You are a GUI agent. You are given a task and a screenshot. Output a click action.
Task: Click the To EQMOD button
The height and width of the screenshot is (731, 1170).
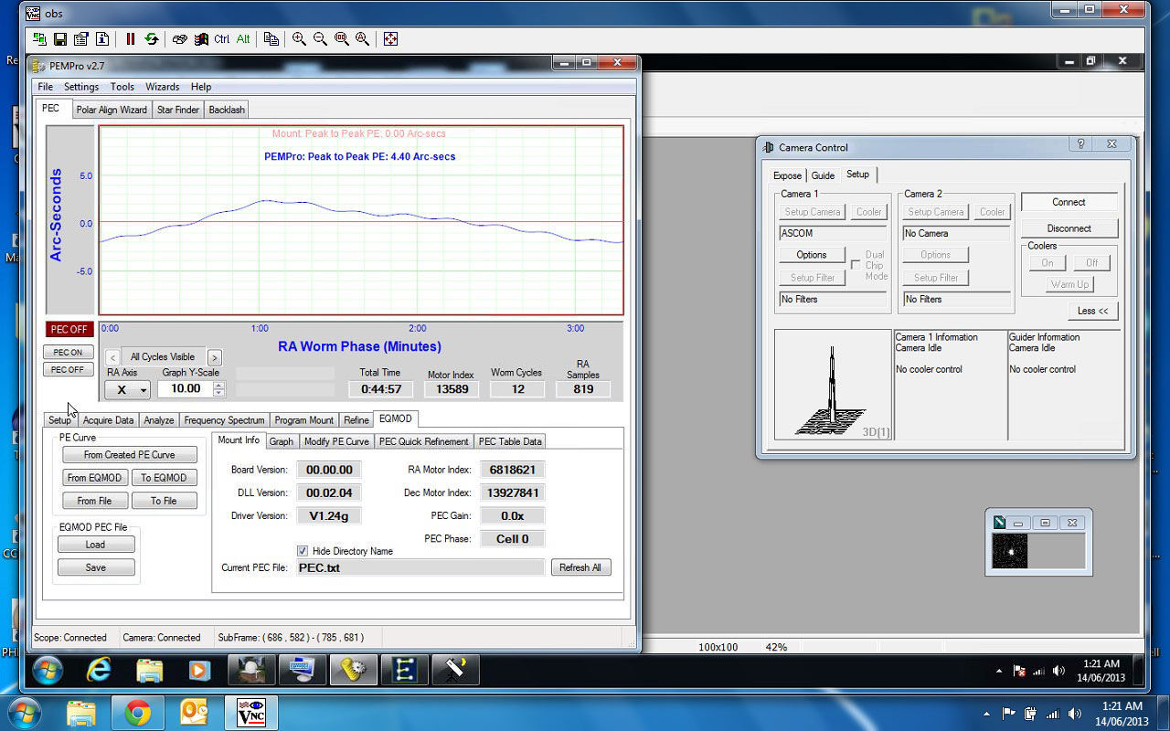pos(164,477)
